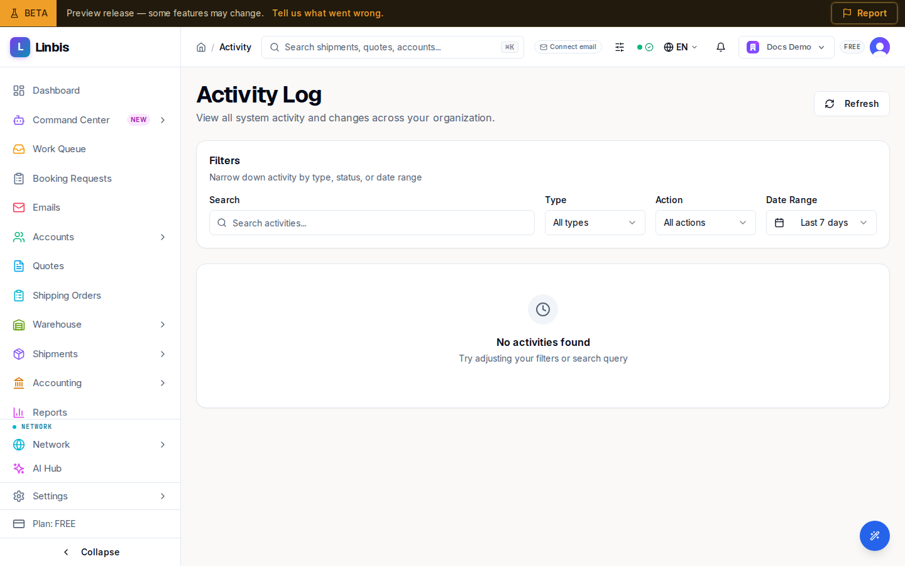Click the NEW badge beside Command Center

click(139, 120)
